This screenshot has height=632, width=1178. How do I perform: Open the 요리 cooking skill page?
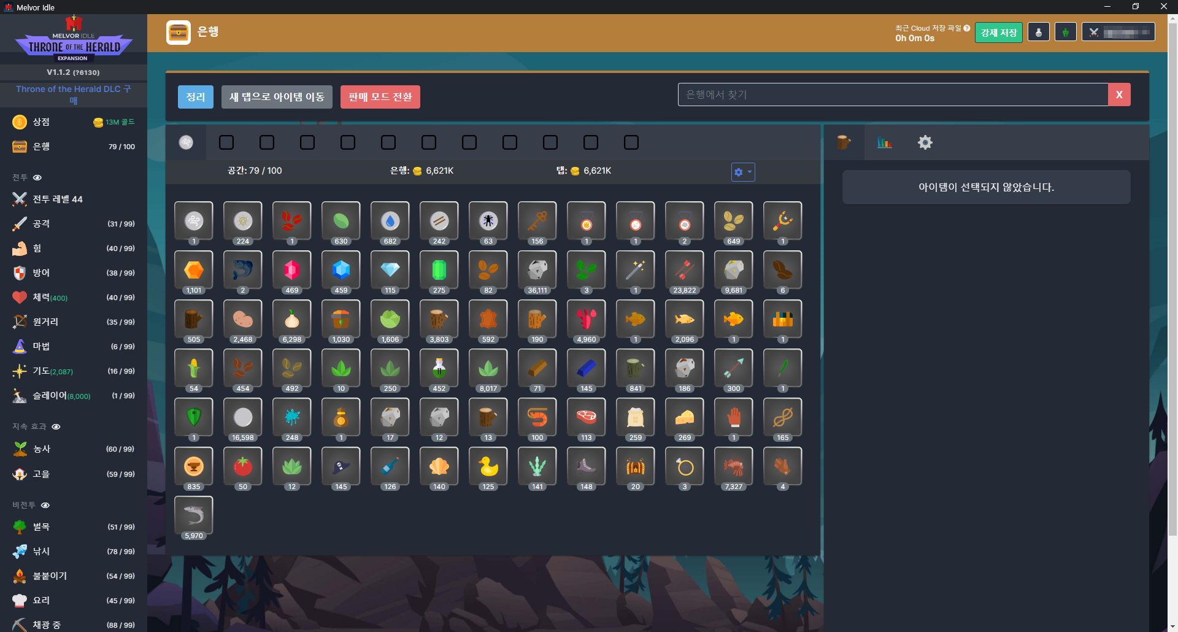[x=74, y=601]
